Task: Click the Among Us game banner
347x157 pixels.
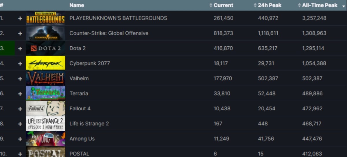Action: pyautogui.click(x=45, y=139)
